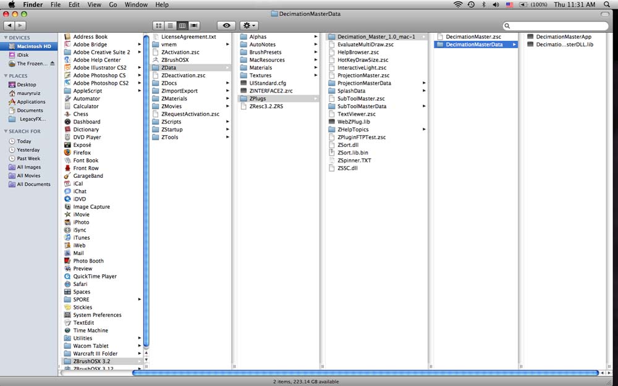618x386 pixels.
Task: Select the Time Machine application icon
Action: pos(67,330)
